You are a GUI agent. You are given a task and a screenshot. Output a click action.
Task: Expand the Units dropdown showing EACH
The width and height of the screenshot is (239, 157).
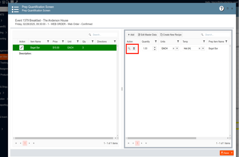pos(177,49)
